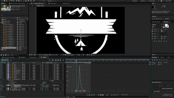Expand the Fire layer twirl arrow
This screenshot has width=174, height=98.
pos(7,64)
